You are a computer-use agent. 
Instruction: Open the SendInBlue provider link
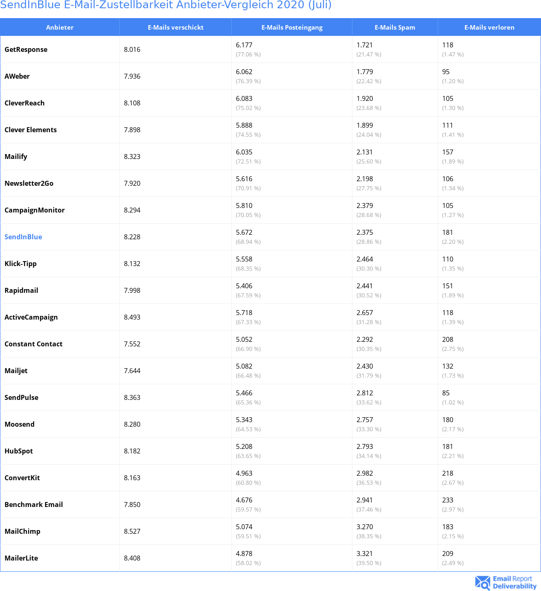click(23, 237)
